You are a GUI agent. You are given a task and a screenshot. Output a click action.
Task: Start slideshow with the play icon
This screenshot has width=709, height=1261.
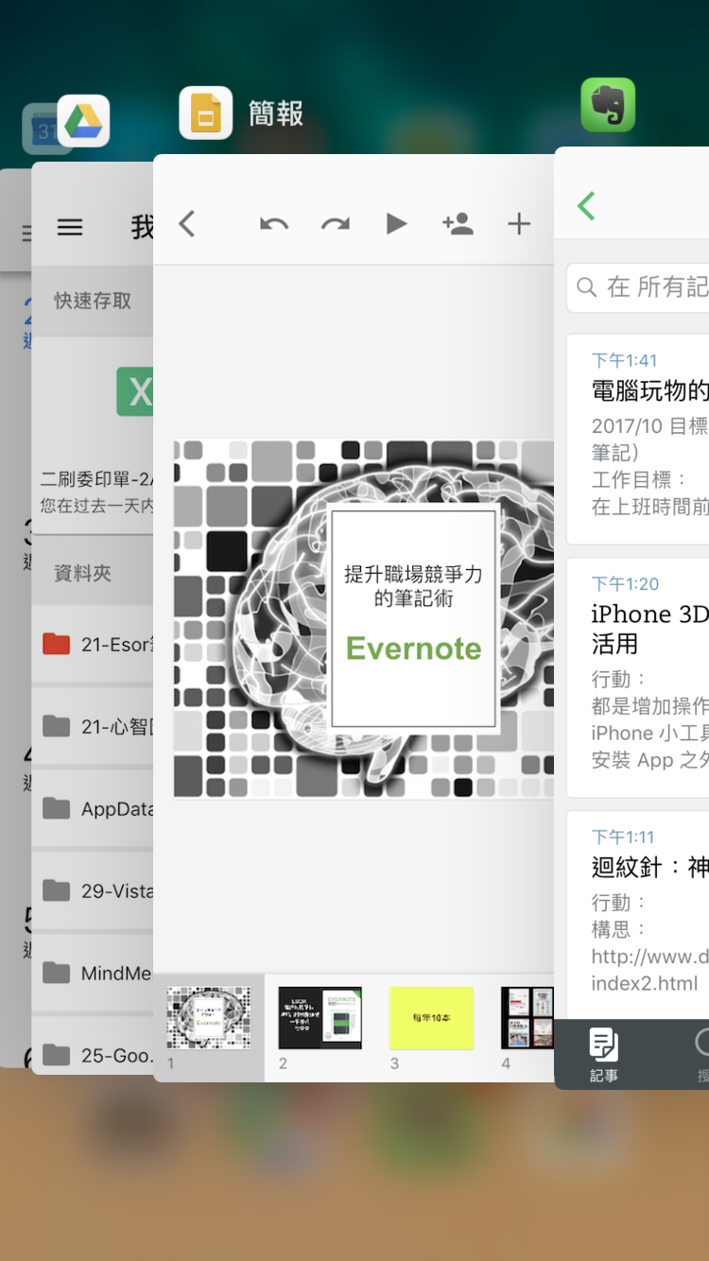396,224
